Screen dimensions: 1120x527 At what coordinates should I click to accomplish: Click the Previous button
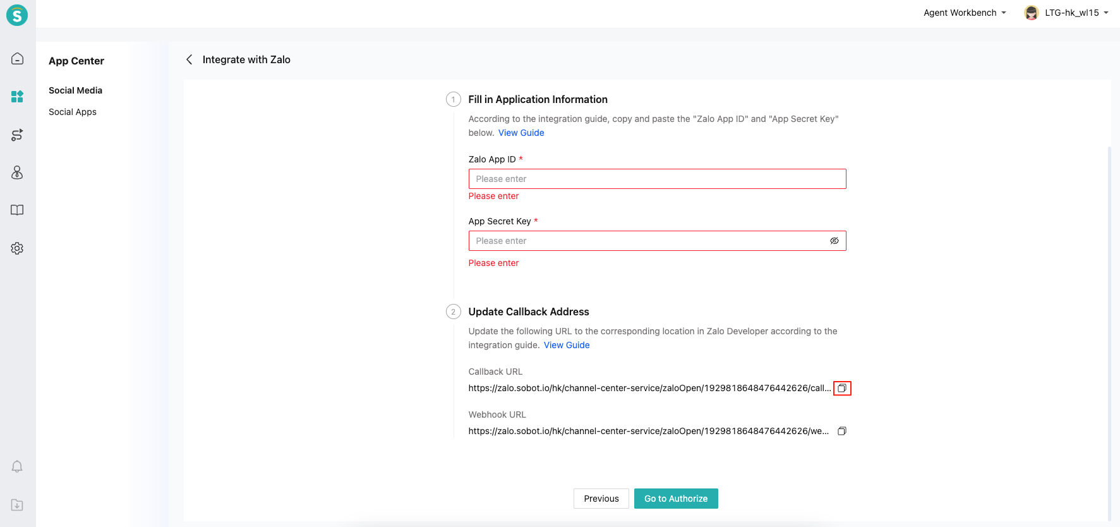(x=601, y=499)
